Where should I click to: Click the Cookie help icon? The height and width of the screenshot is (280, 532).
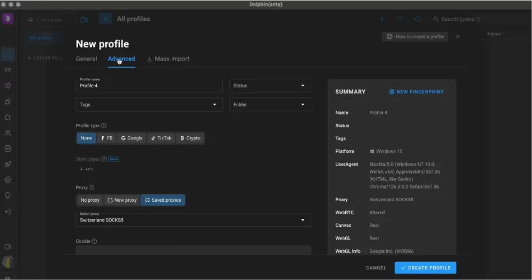coord(94,241)
